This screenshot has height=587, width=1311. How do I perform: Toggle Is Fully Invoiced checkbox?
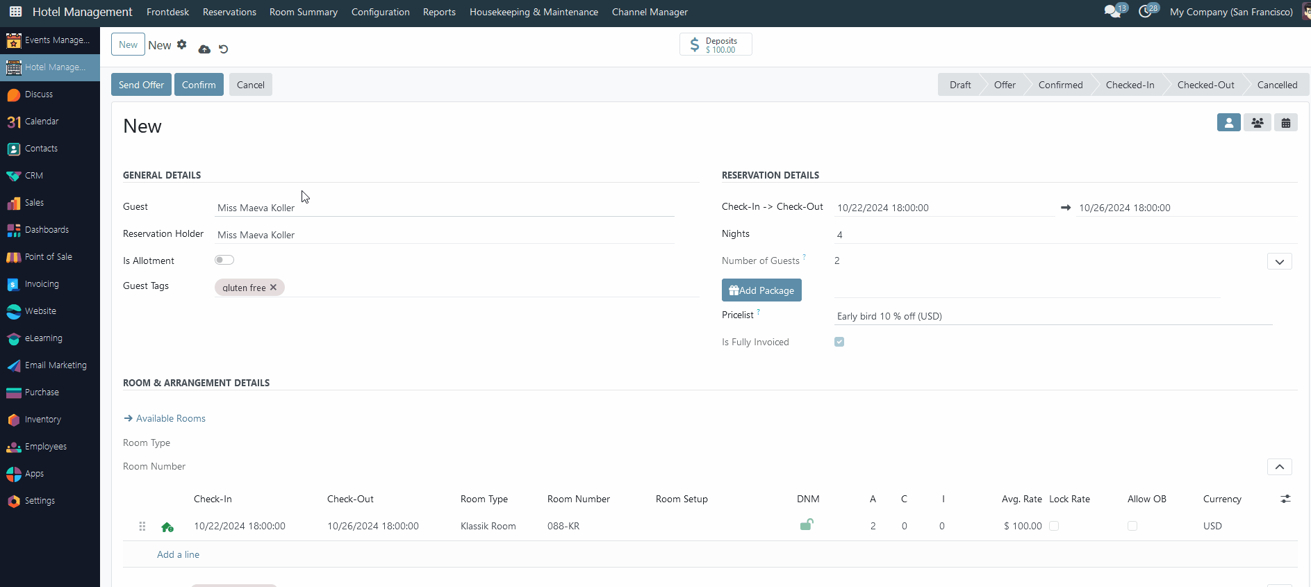pyautogui.click(x=839, y=342)
